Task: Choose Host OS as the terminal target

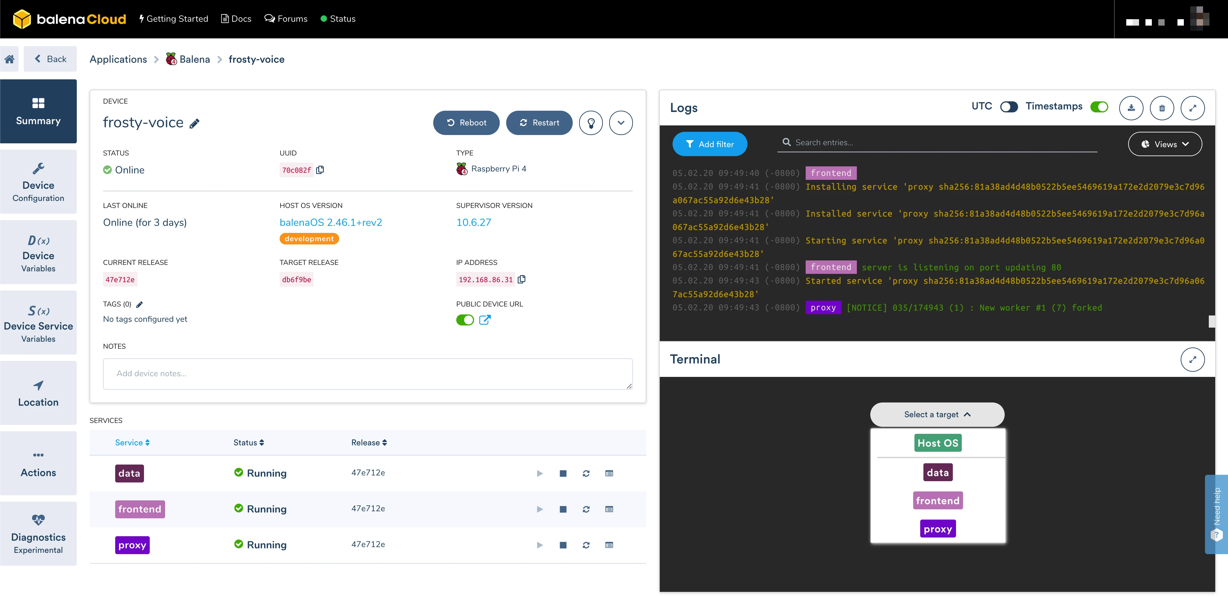Action: 937,443
